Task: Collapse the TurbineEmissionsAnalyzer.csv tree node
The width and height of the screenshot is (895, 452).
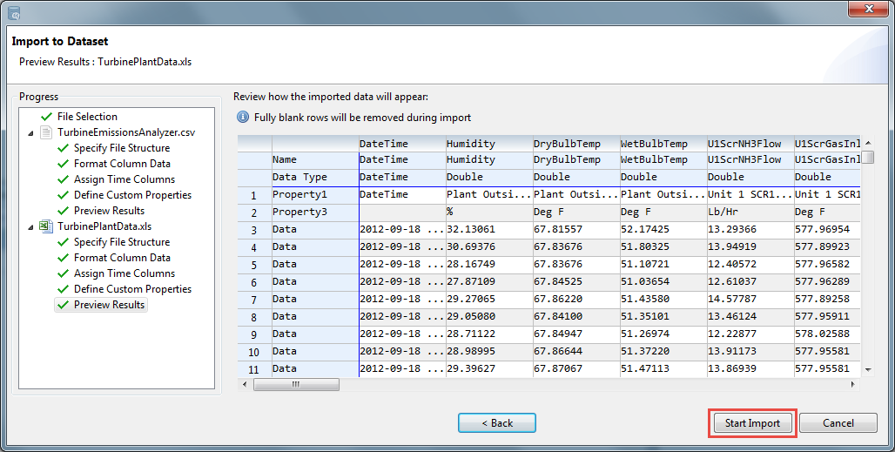Action: pos(31,132)
